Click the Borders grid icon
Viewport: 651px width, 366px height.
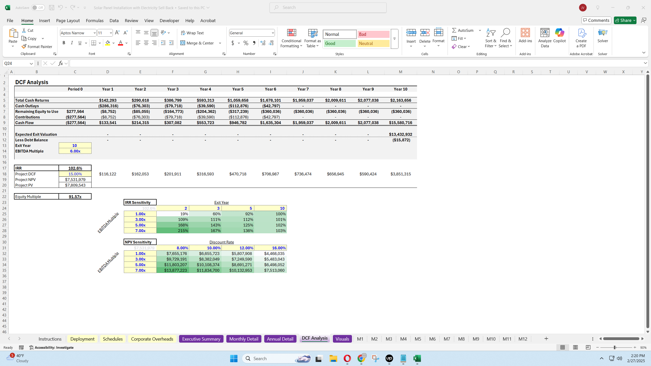pyautogui.click(x=94, y=43)
